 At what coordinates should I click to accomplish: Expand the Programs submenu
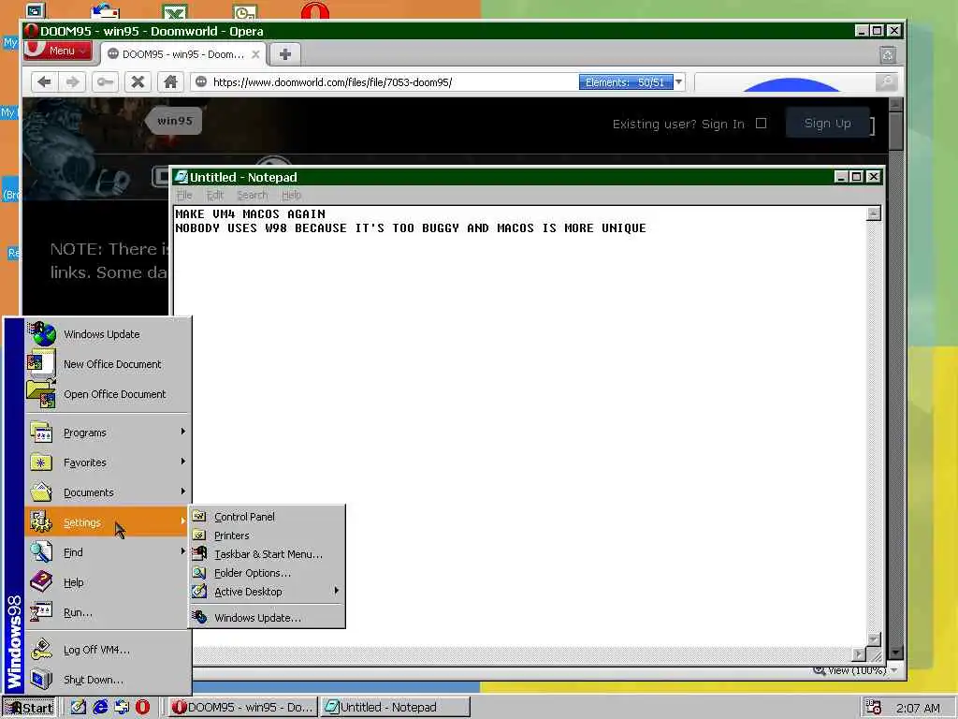108,433
